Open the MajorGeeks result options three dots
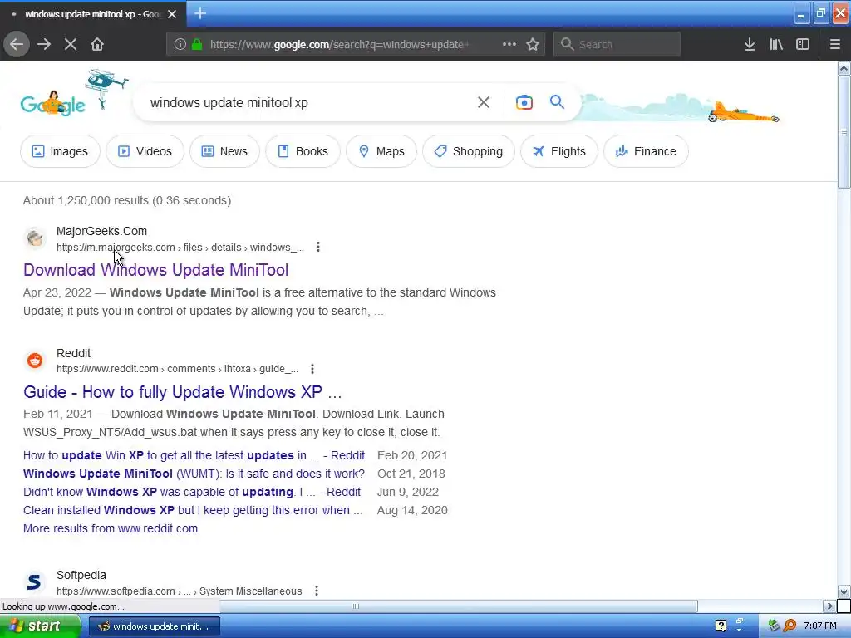Screen dimensions: 851x638 (318, 247)
